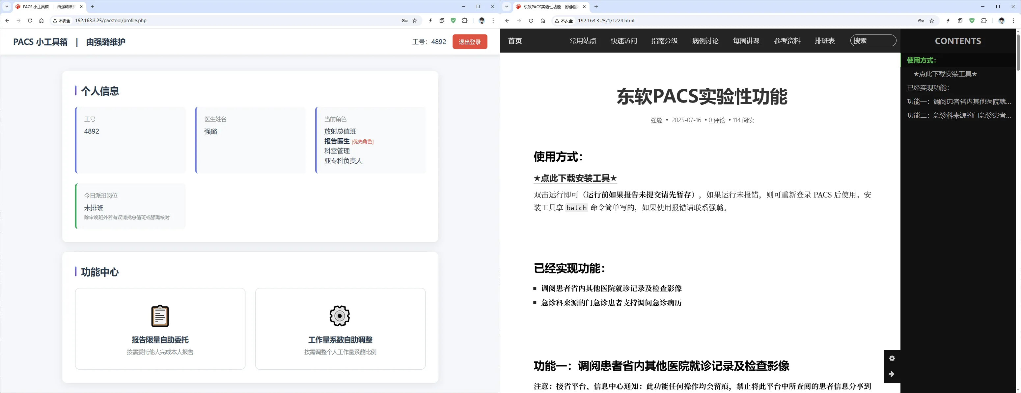The height and width of the screenshot is (393, 1021).
Task: Open 指南分级 menu item
Action: [664, 41]
